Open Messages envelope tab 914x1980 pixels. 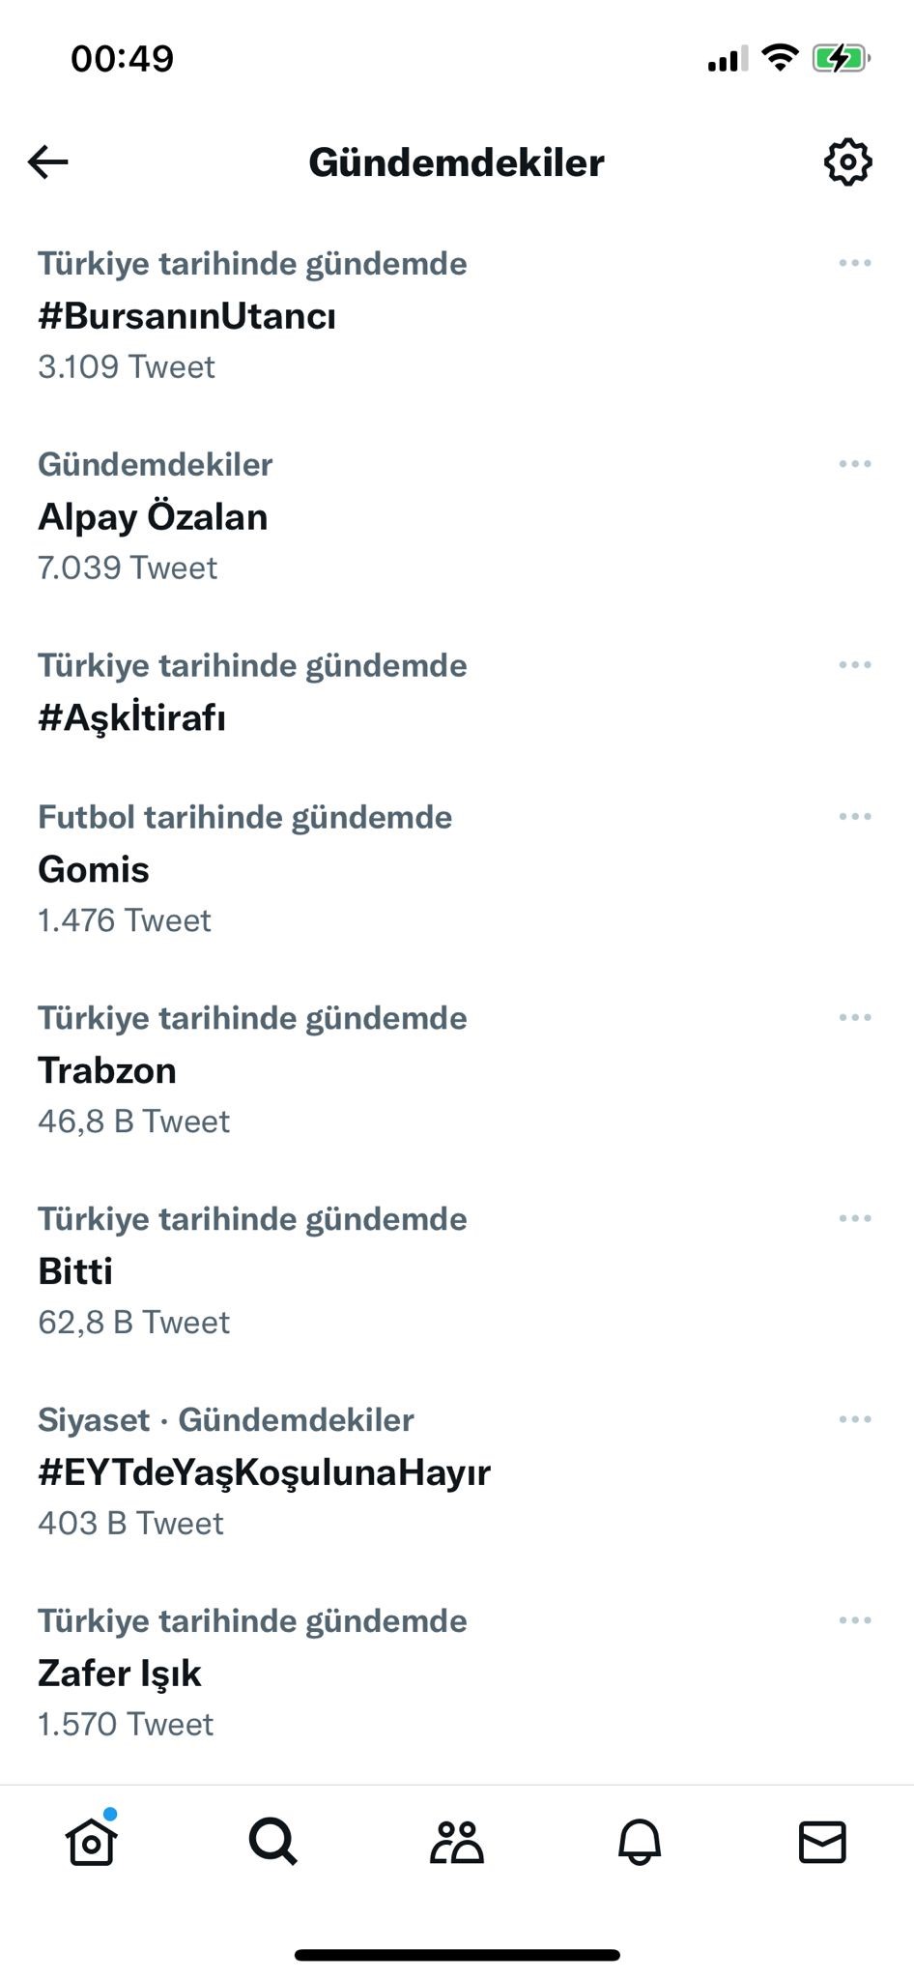tap(822, 1841)
